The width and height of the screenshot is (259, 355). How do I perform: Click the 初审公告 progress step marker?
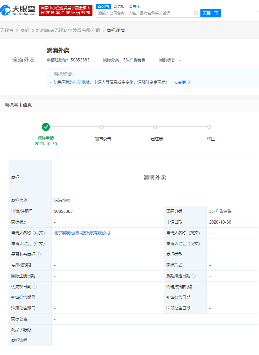(102, 127)
